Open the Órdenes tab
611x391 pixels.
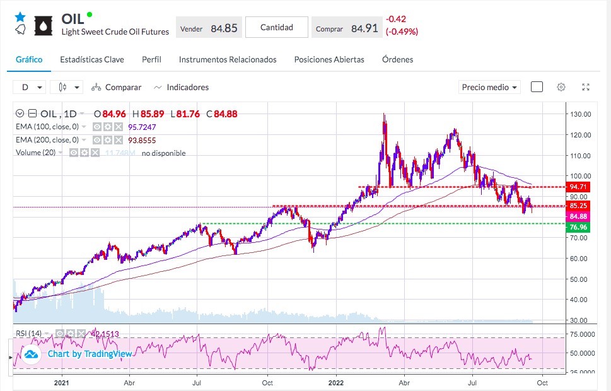click(x=397, y=59)
